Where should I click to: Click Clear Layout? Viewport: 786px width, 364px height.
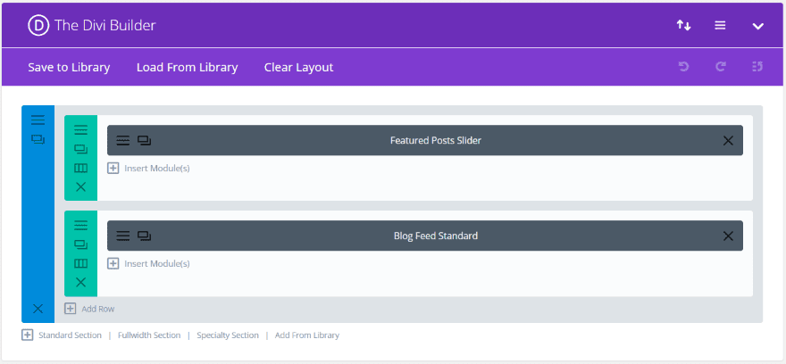click(x=298, y=67)
